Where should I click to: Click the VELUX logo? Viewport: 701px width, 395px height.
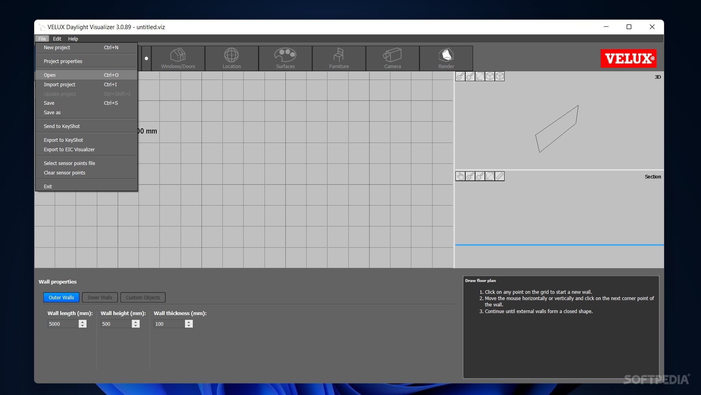[x=628, y=59]
